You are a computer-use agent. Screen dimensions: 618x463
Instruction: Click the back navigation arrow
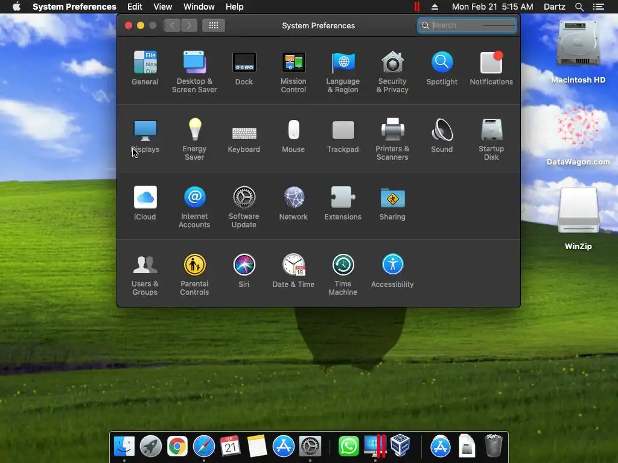(172, 25)
